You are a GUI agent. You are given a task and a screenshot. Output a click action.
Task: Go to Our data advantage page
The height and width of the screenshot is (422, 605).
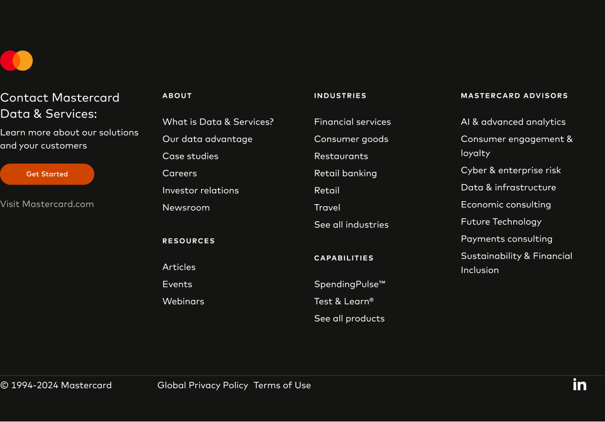pos(207,139)
